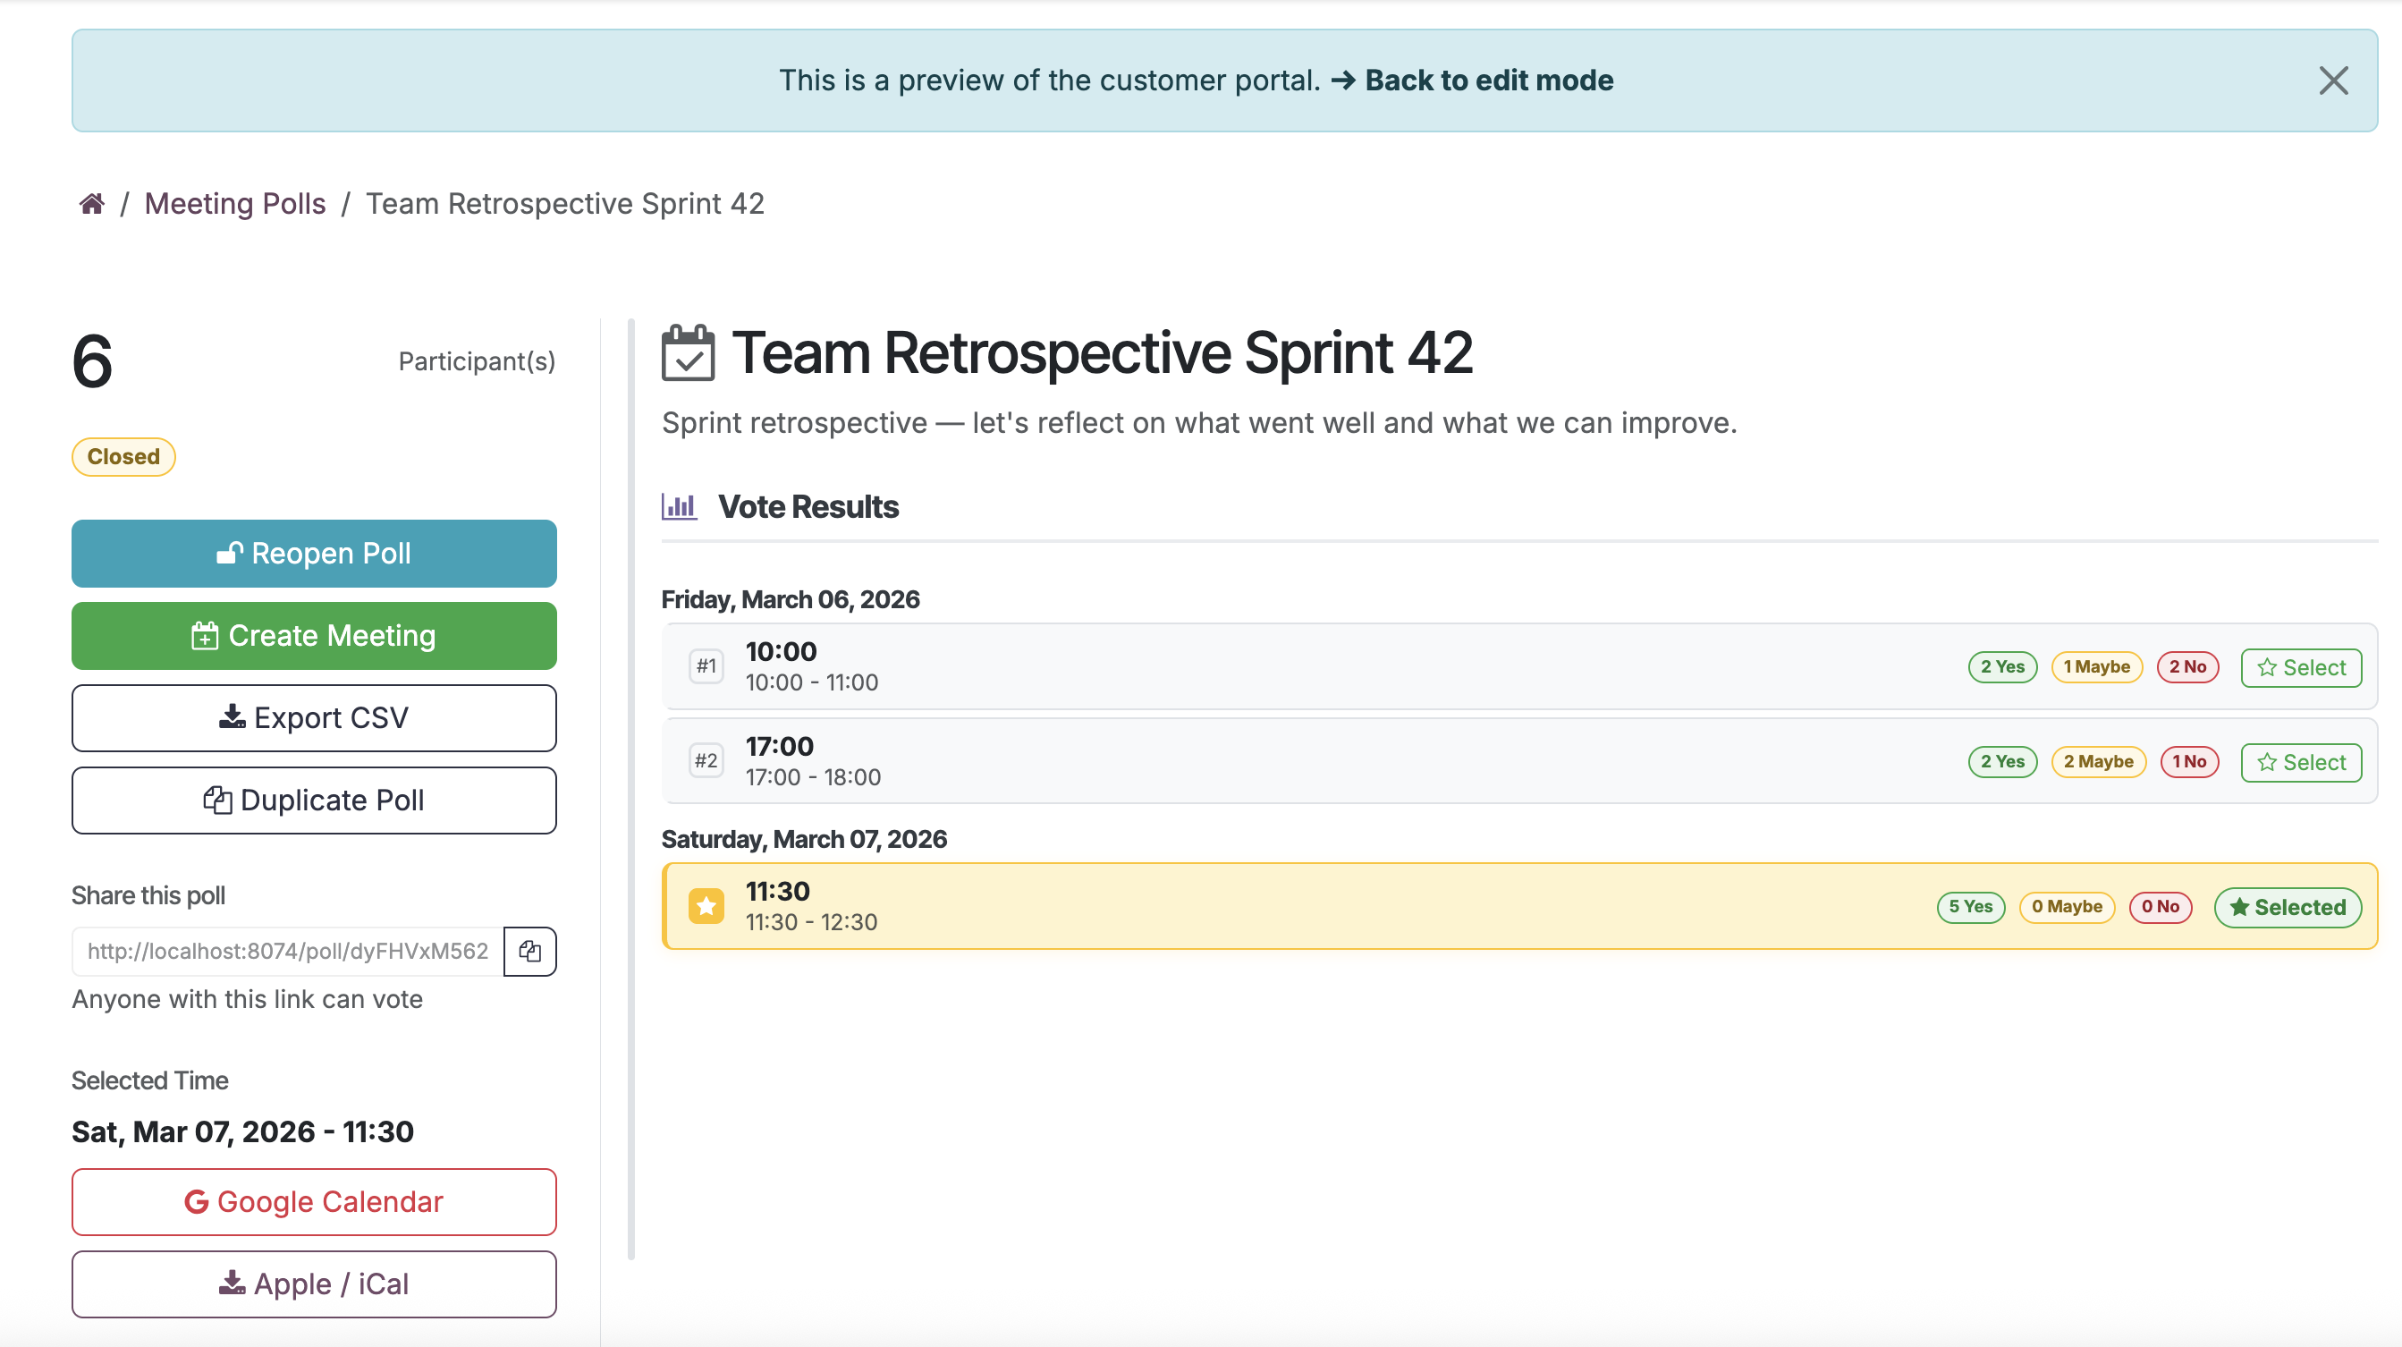
Task: Reopen the closed poll
Action: click(314, 553)
